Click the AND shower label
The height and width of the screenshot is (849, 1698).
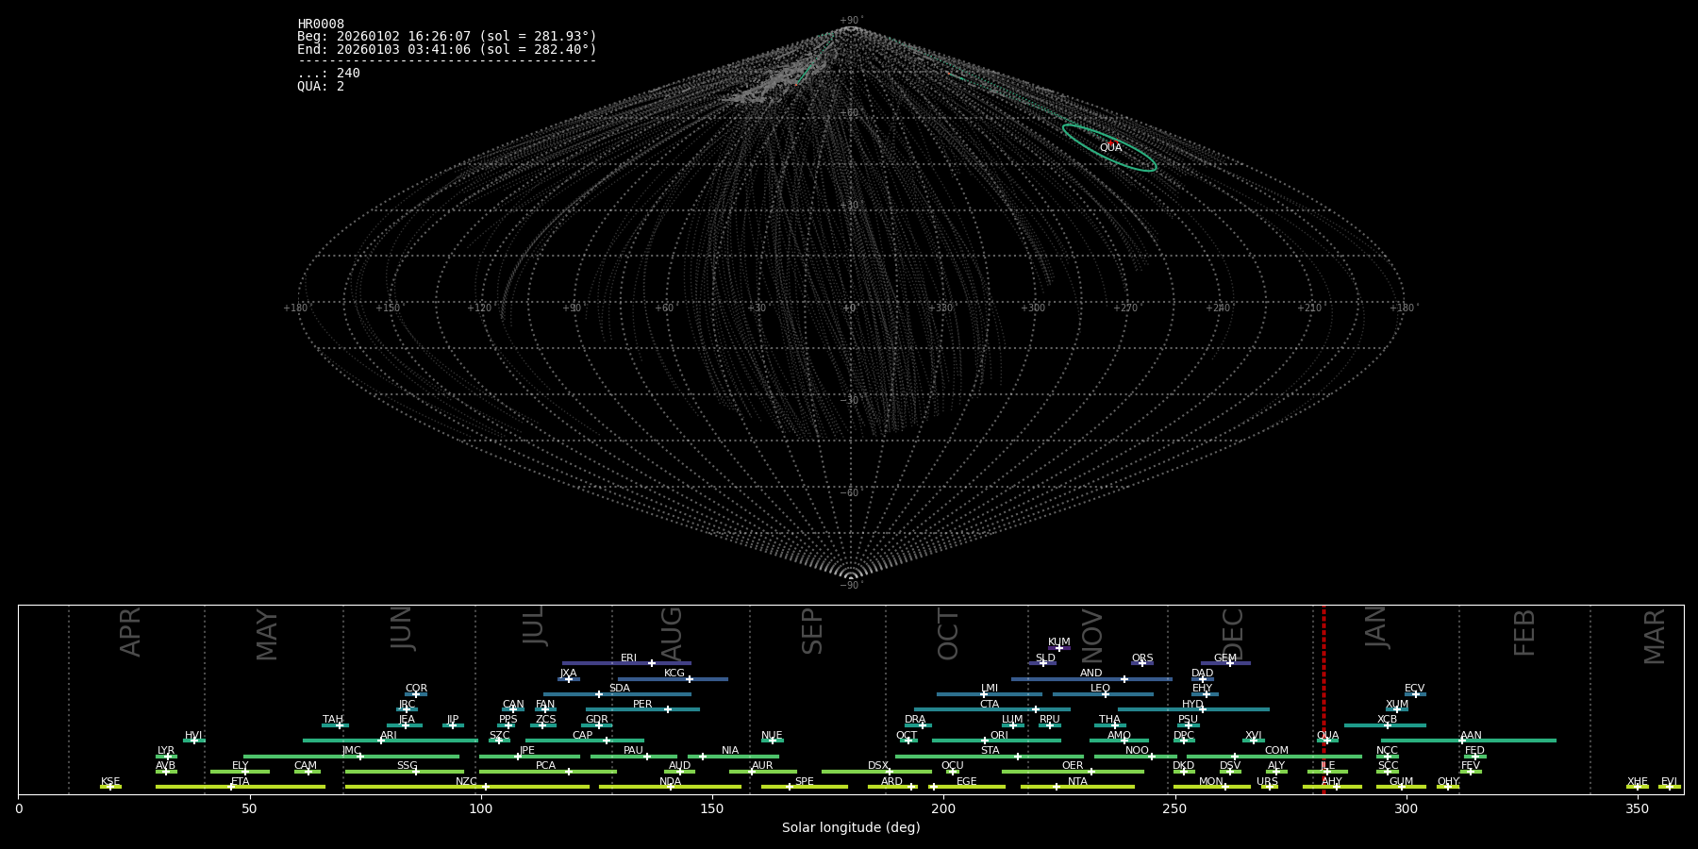pos(1091,674)
